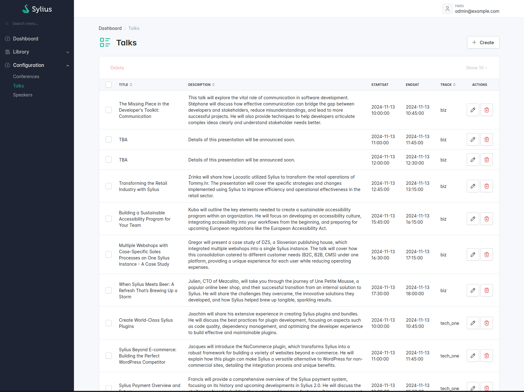The width and height of the screenshot is (524, 392).
Task: Edit When Sylius Meets Beer talk
Action: tap(473, 290)
